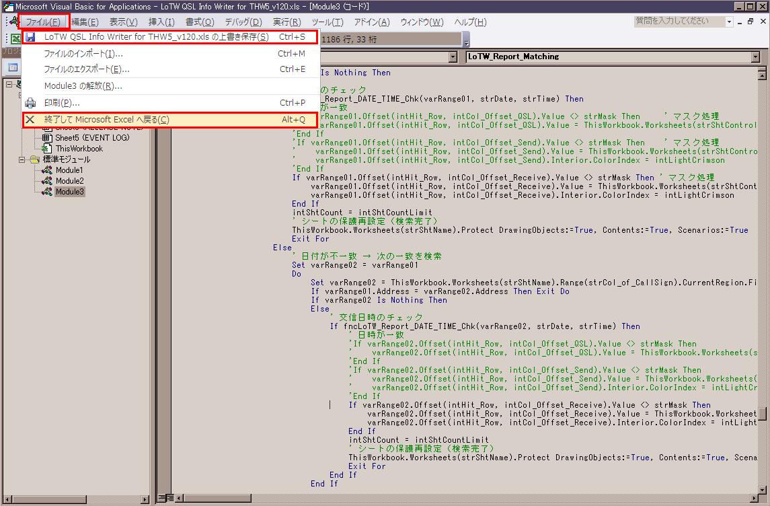Click code window scroll right arrow
This screenshot has height=506, width=770.
[x=755, y=498]
